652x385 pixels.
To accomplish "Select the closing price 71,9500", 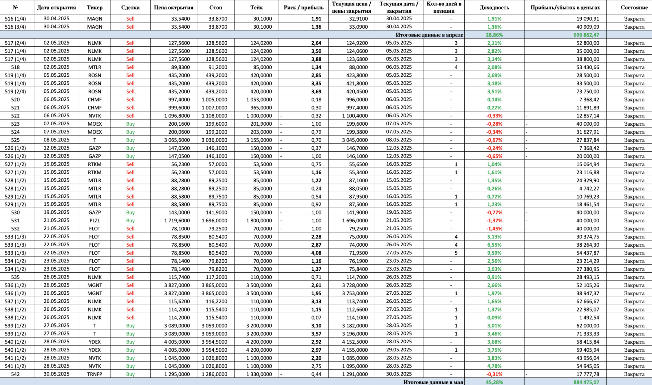I will point(351,253).
